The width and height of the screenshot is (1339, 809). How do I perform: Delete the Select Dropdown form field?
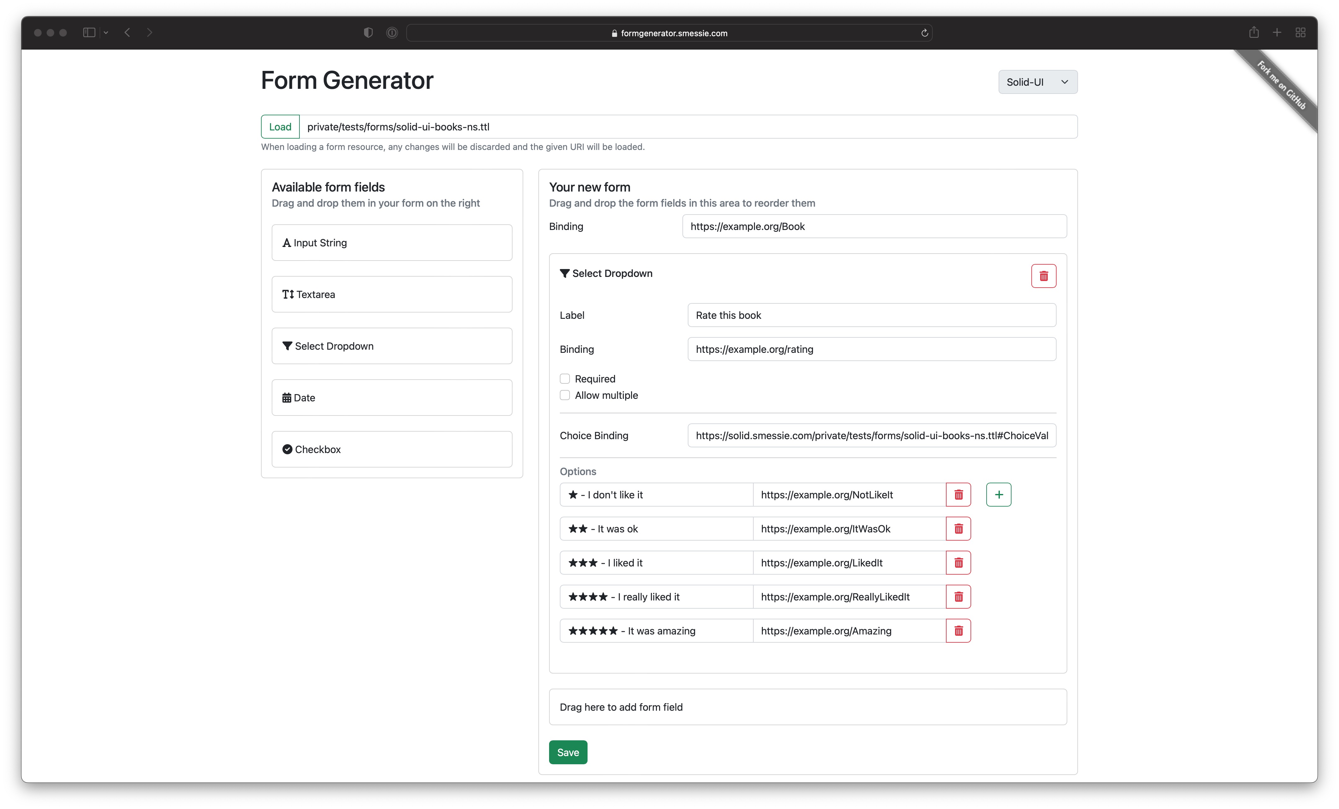pyautogui.click(x=1043, y=276)
